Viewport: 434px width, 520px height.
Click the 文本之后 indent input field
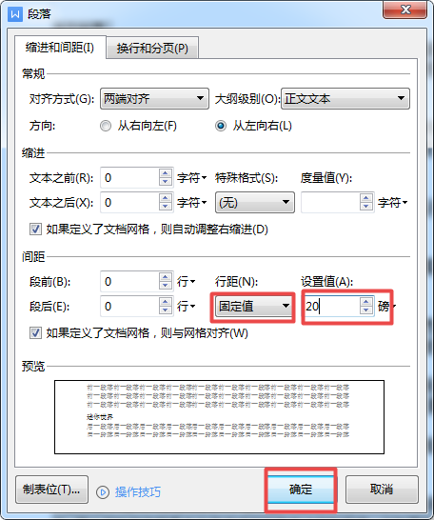(x=129, y=202)
